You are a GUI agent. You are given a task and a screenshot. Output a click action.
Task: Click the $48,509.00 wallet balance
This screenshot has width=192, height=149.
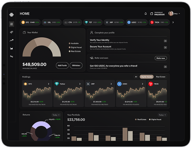34,64
